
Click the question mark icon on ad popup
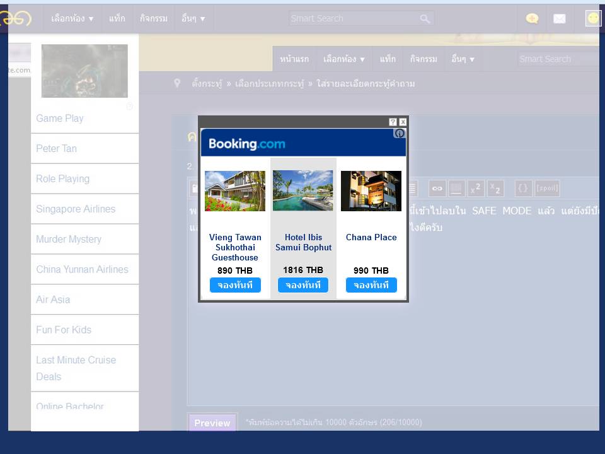[x=393, y=122]
